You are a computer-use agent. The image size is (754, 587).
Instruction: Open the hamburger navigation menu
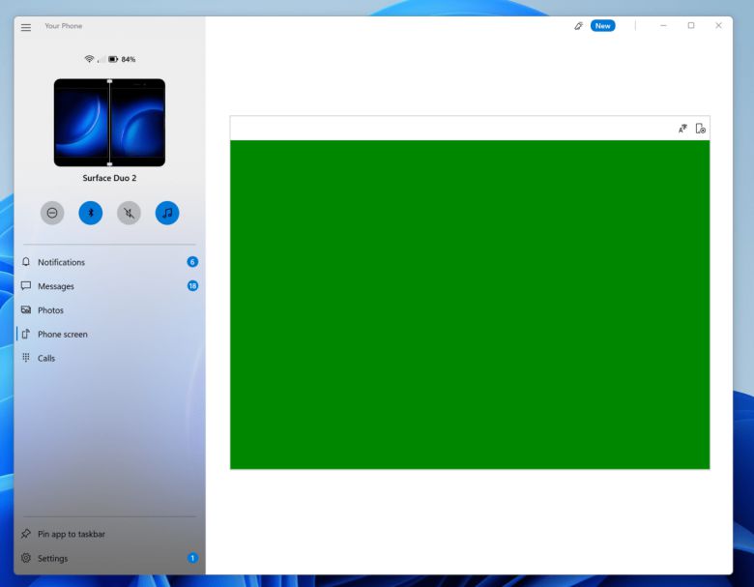tap(26, 26)
